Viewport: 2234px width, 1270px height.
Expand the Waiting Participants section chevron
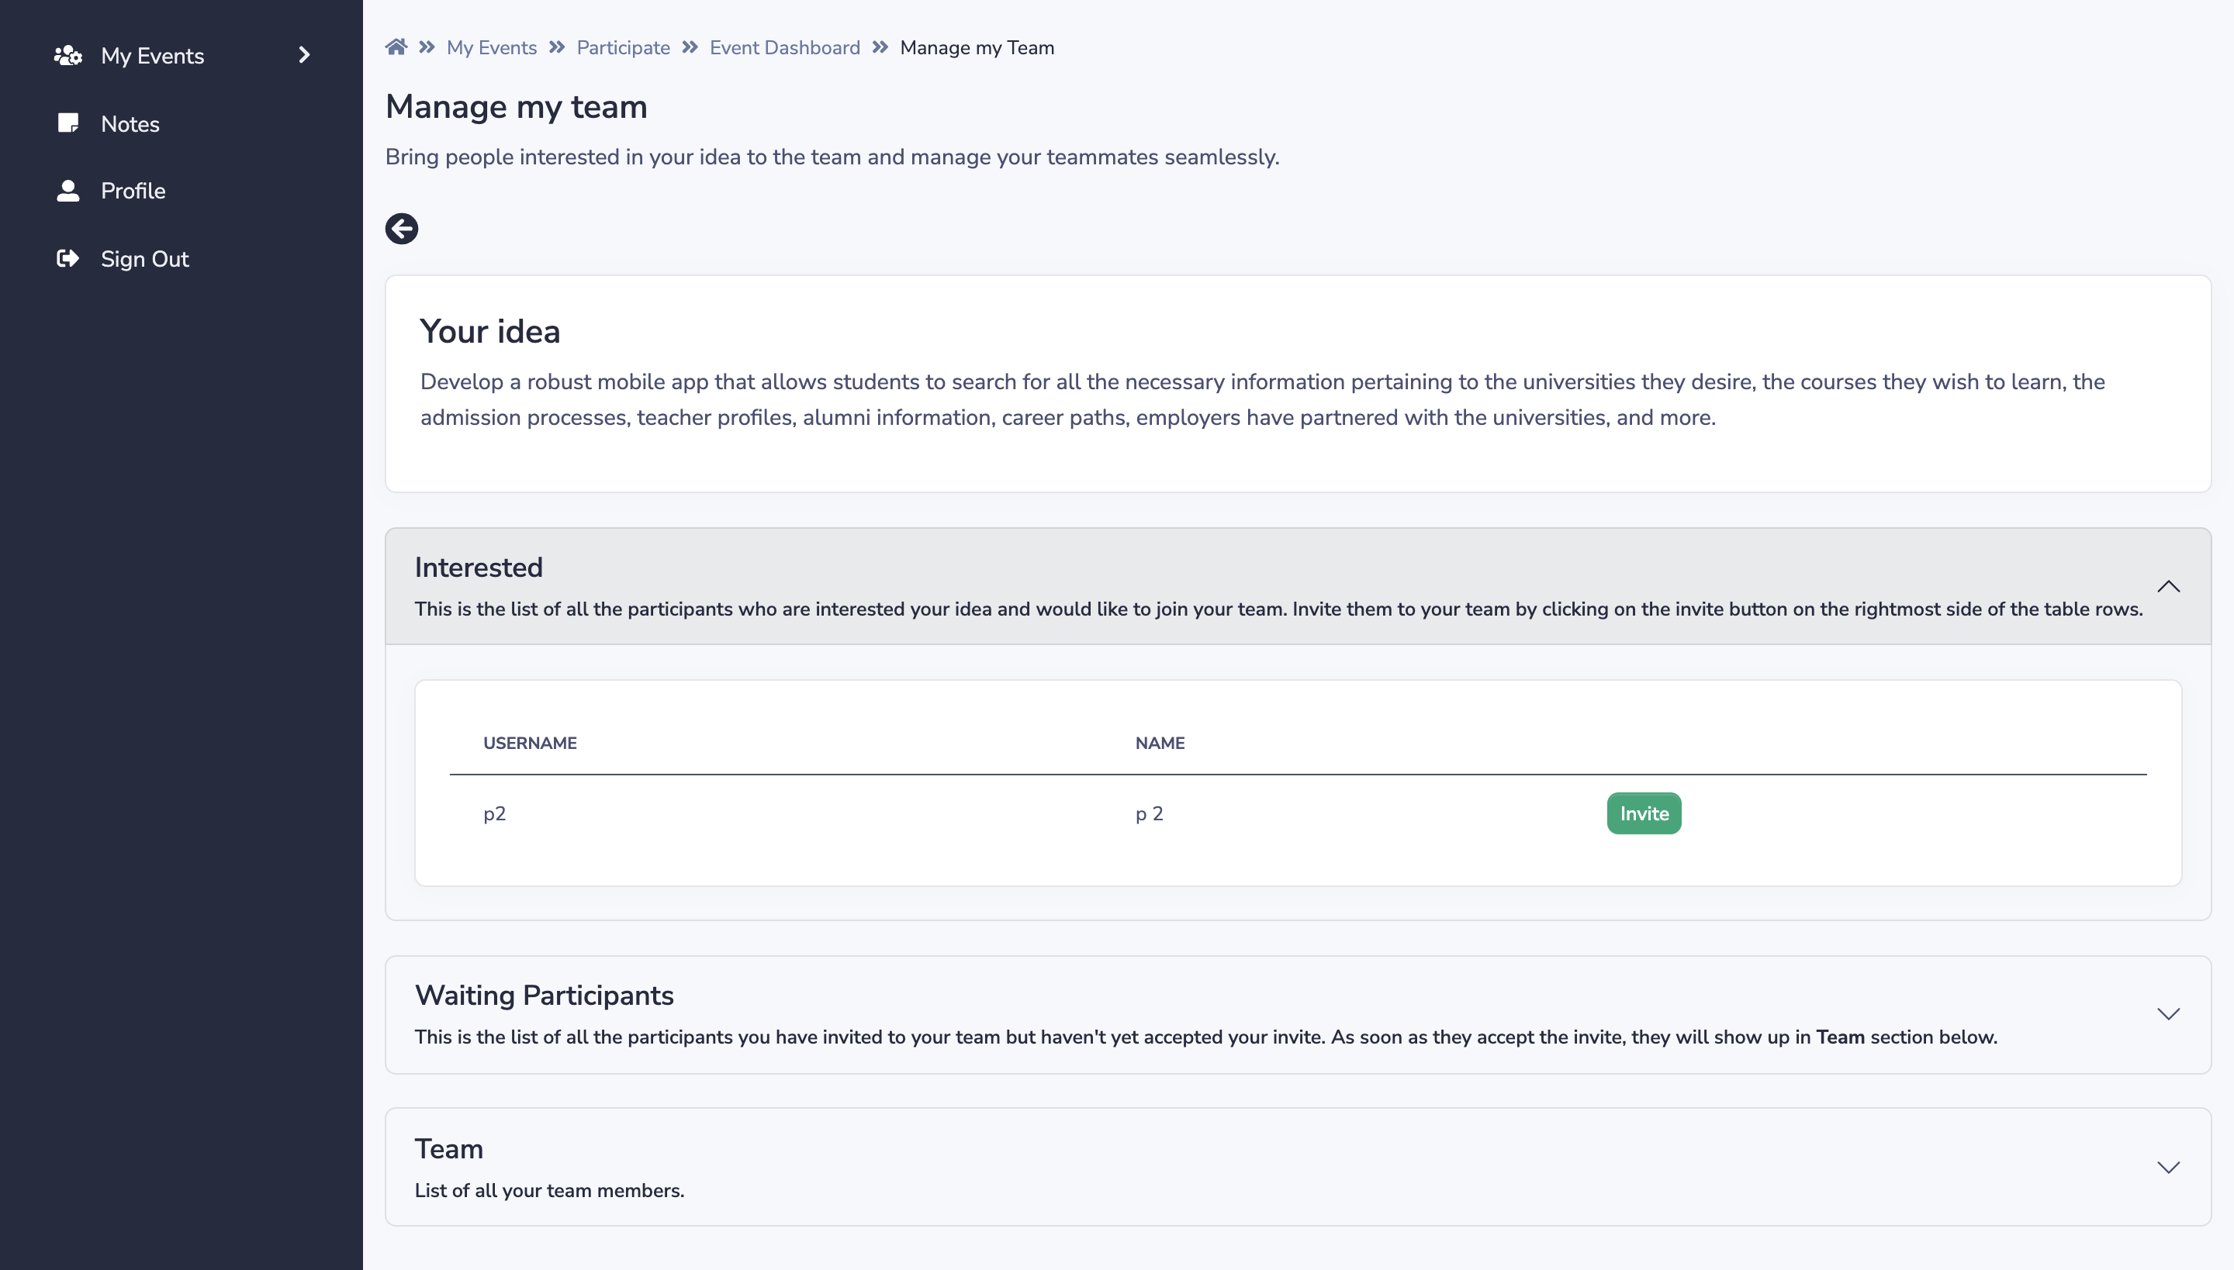(x=2169, y=1013)
